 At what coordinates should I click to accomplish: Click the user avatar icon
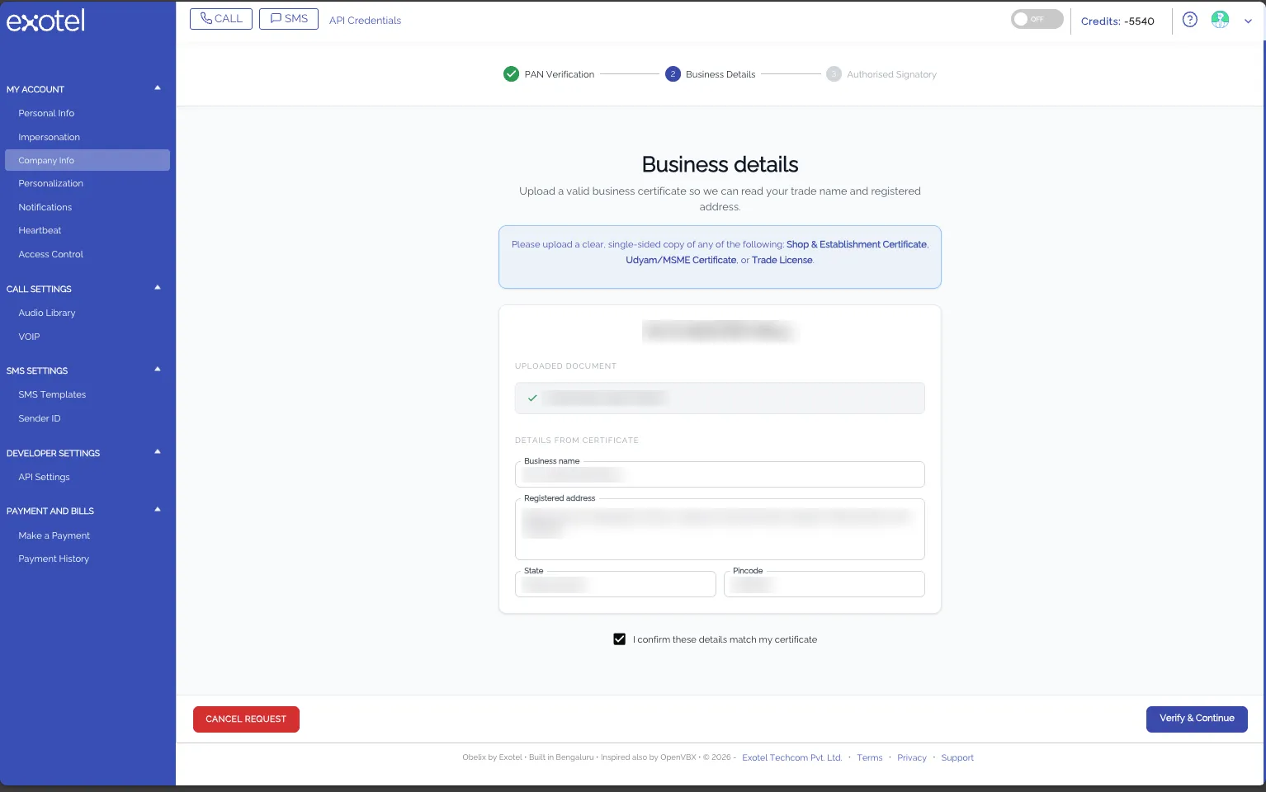click(x=1220, y=20)
